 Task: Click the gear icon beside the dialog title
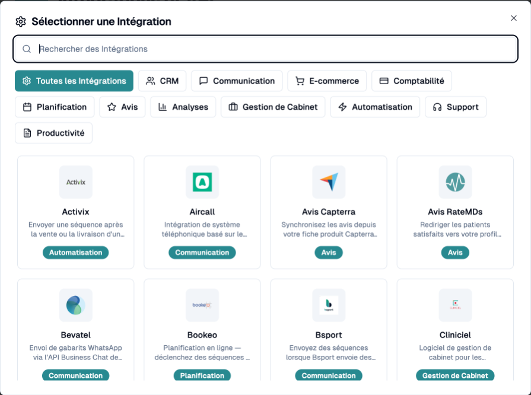(21, 22)
